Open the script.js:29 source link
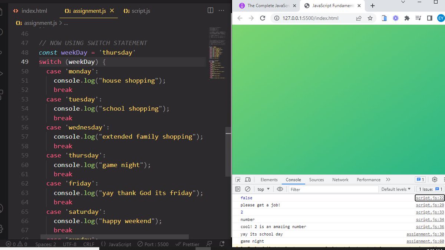 (x=430, y=205)
